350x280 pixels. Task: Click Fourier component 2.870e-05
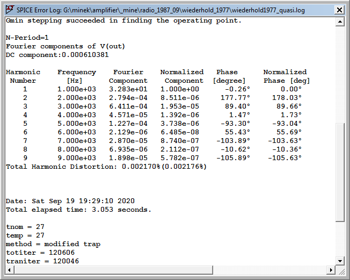tap(128, 141)
